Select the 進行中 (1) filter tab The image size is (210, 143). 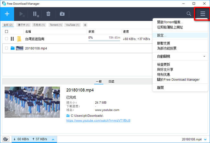(x=24, y=25)
